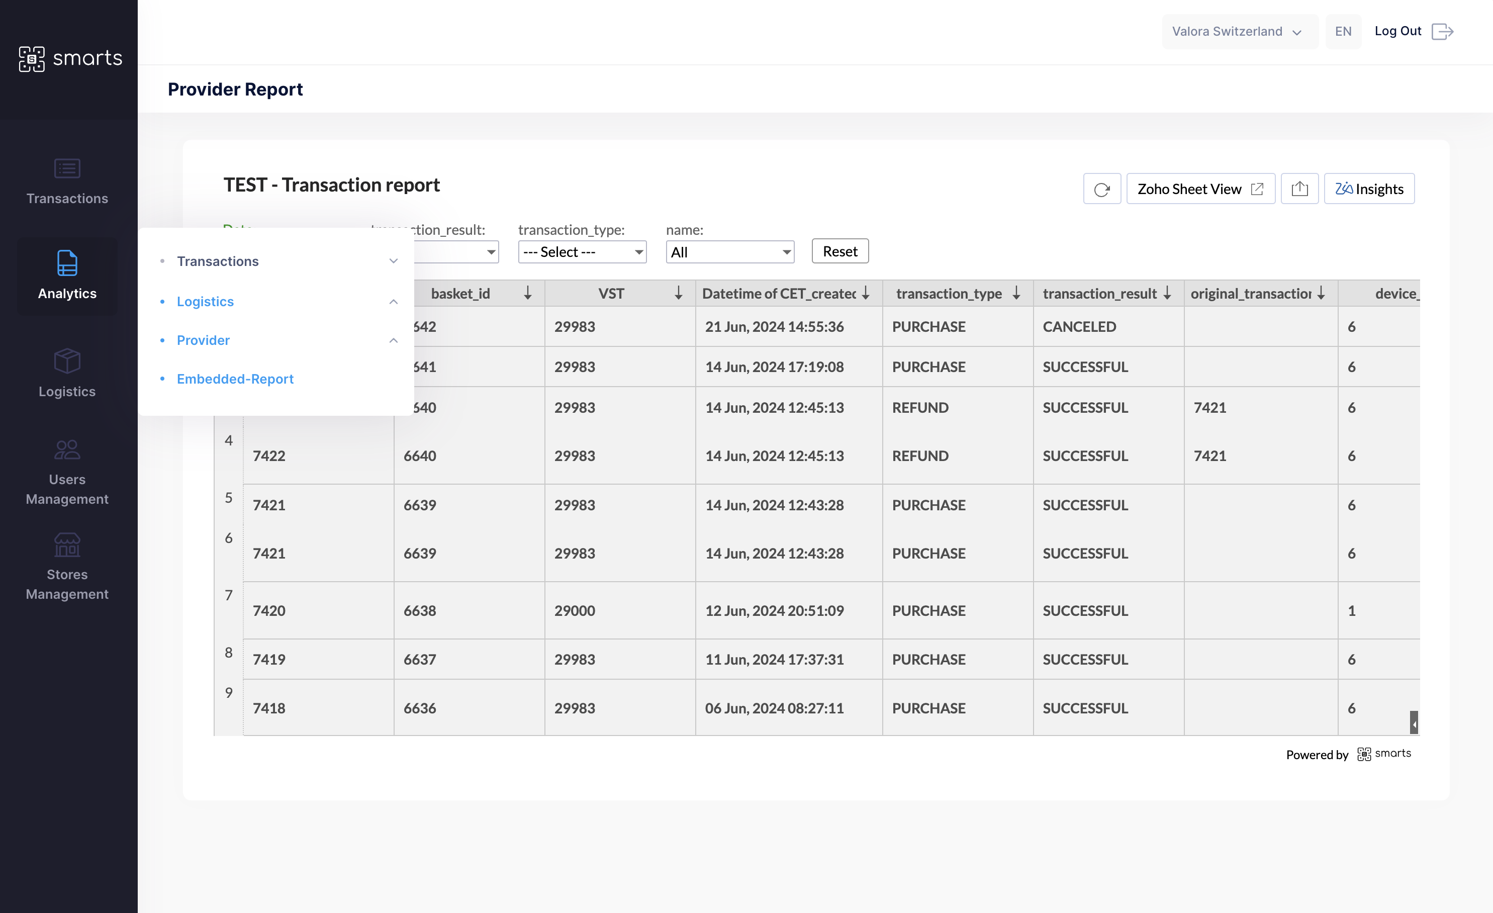Sort by transaction_type column arrow

[x=1016, y=293]
